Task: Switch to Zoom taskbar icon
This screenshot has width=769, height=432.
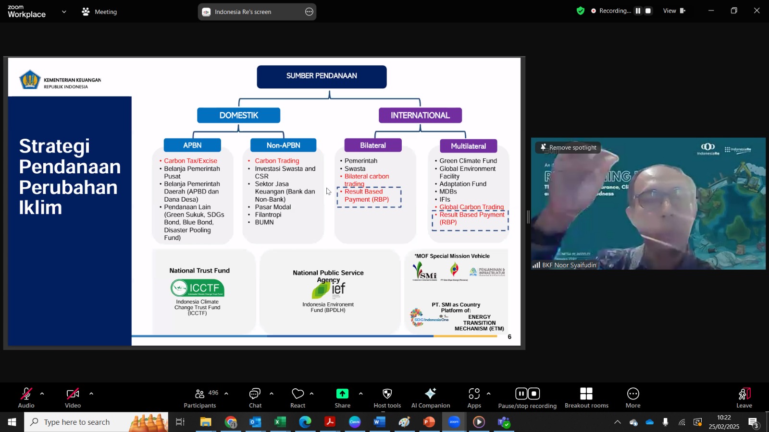Action: 454,422
